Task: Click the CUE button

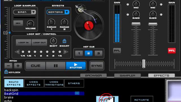Action: (x=36, y=66)
